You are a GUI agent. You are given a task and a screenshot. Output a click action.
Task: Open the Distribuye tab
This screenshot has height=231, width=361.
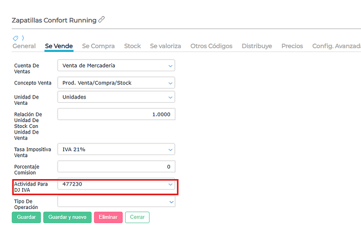(257, 46)
